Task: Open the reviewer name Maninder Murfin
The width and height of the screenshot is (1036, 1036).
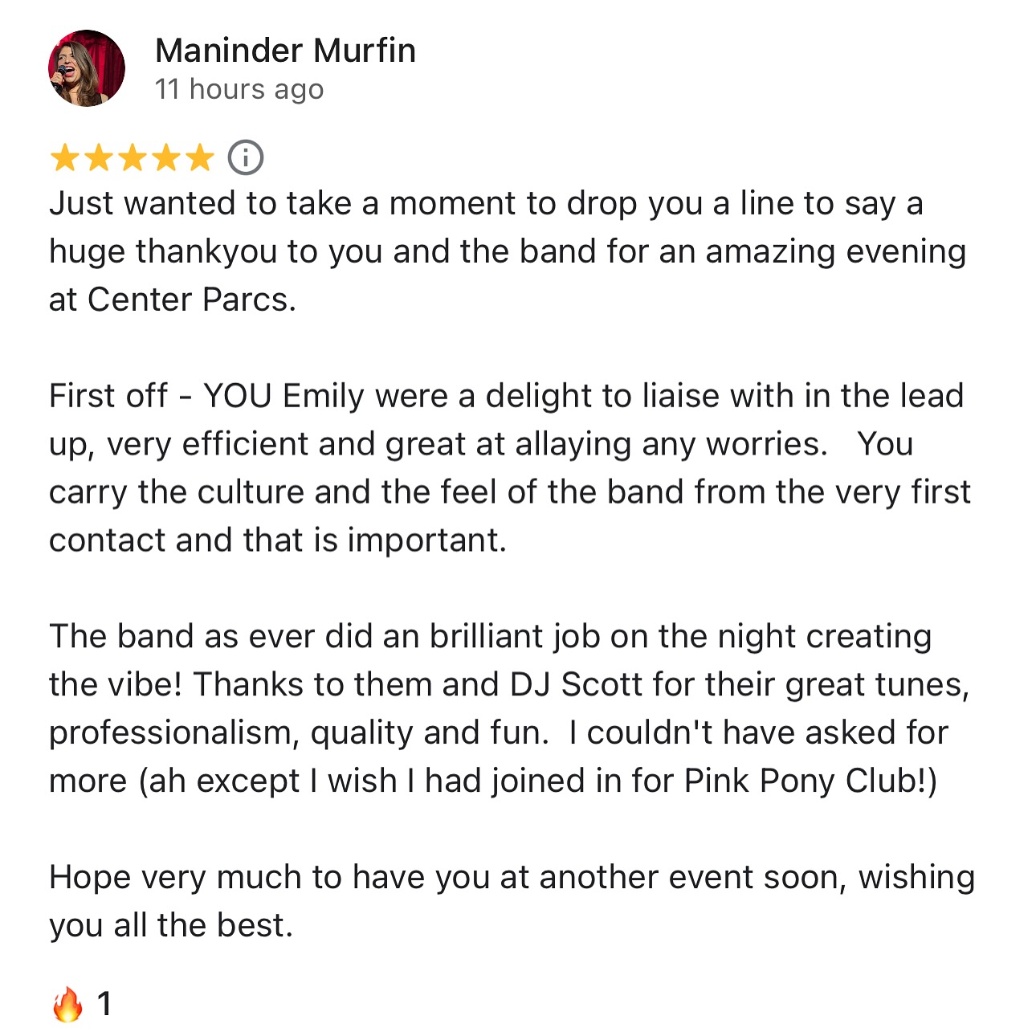Action: click(285, 50)
